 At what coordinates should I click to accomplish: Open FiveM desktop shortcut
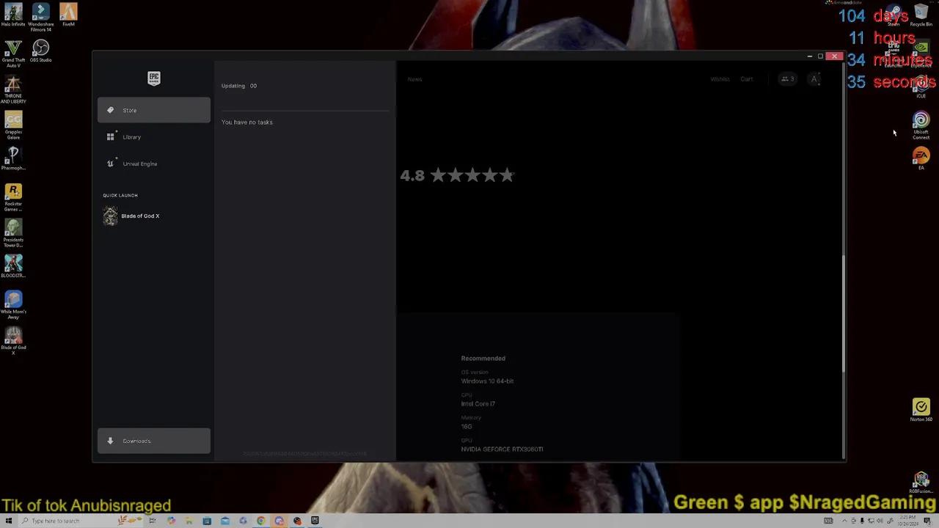68,15
